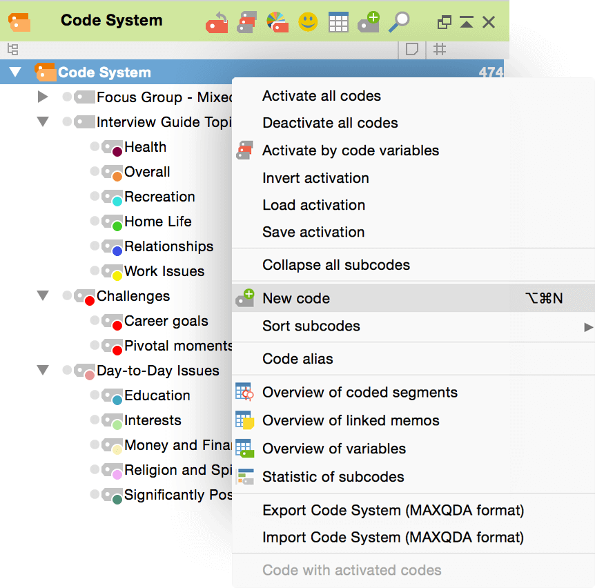Open the Sort subcodes submenu arrow

pos(588,327)
